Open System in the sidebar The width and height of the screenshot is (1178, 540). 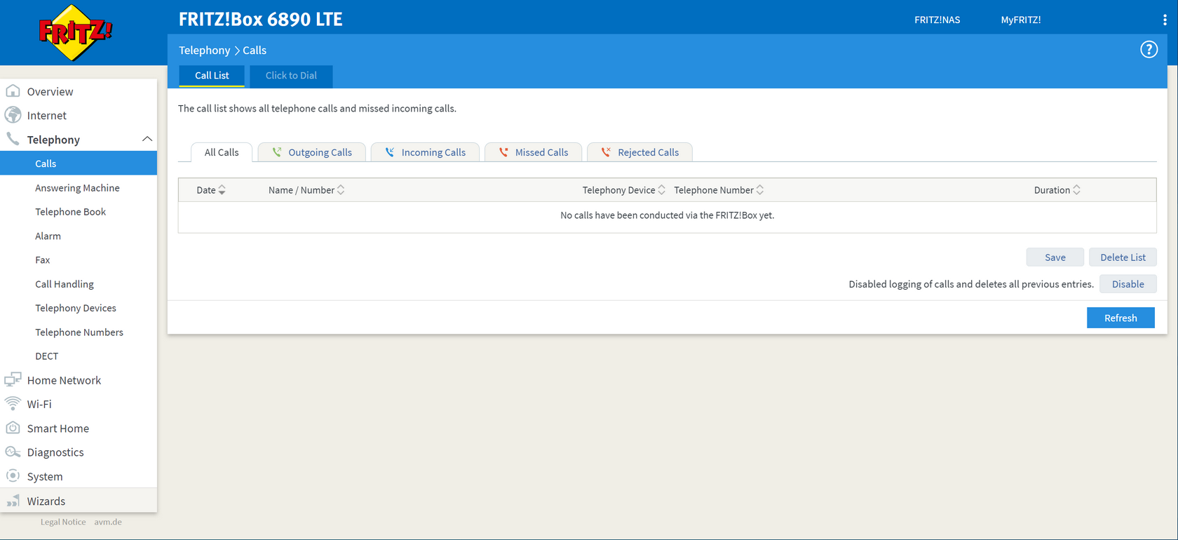coord(79,476)
